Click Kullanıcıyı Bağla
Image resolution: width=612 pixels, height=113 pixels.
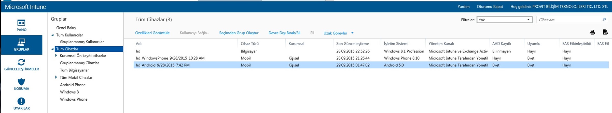click(194, 33)
